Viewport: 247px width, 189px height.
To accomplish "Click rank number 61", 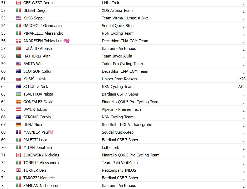I will [3, 79].
